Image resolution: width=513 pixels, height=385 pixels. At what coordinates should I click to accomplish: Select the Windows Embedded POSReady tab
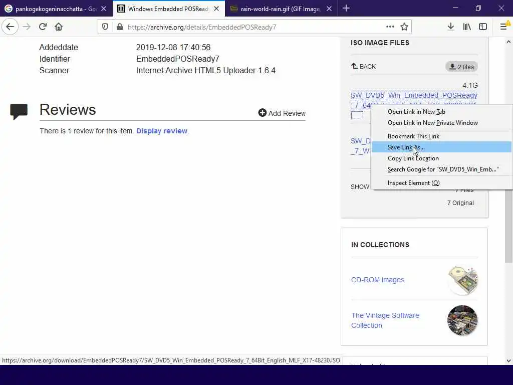168,9
